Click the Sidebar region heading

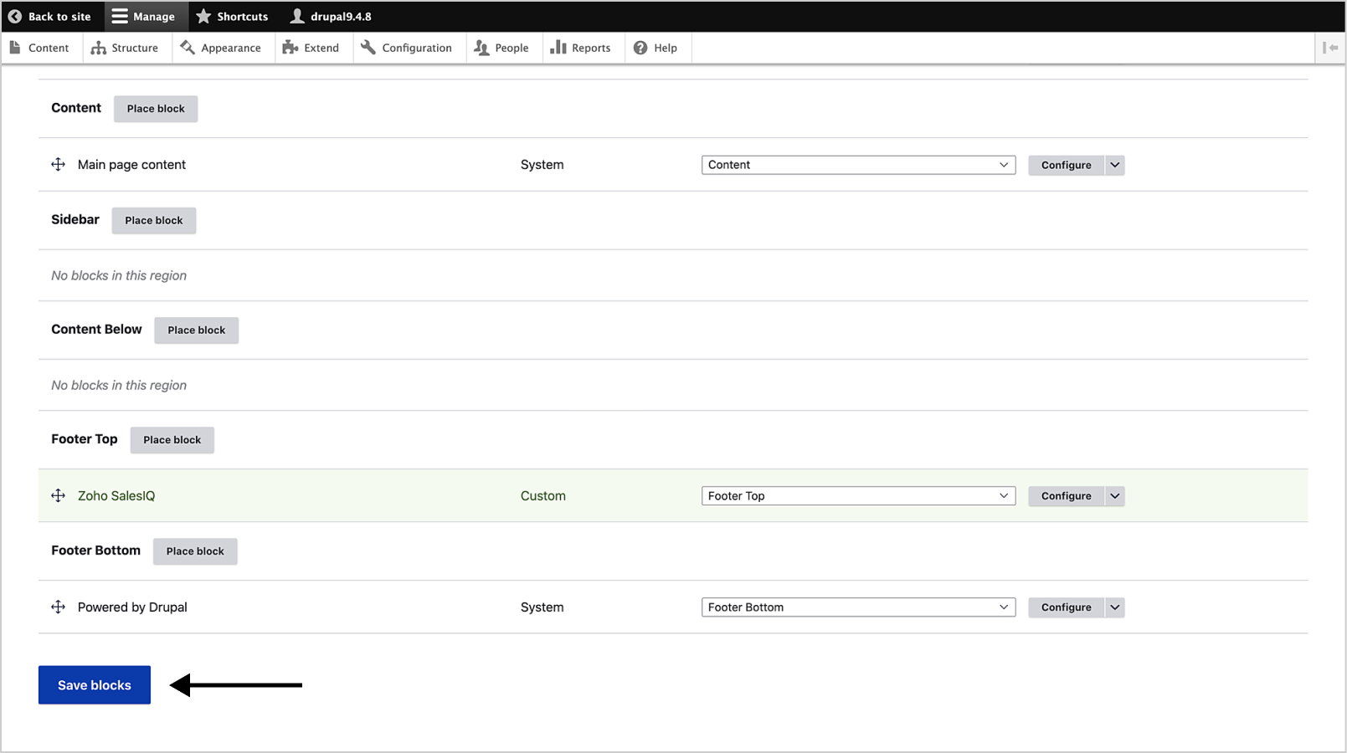(x=75, y=219)
